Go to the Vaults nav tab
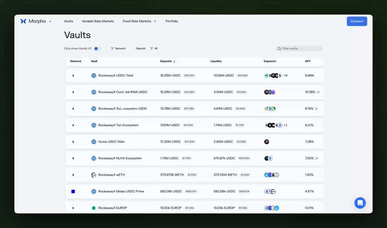 (x=68, y=21)
